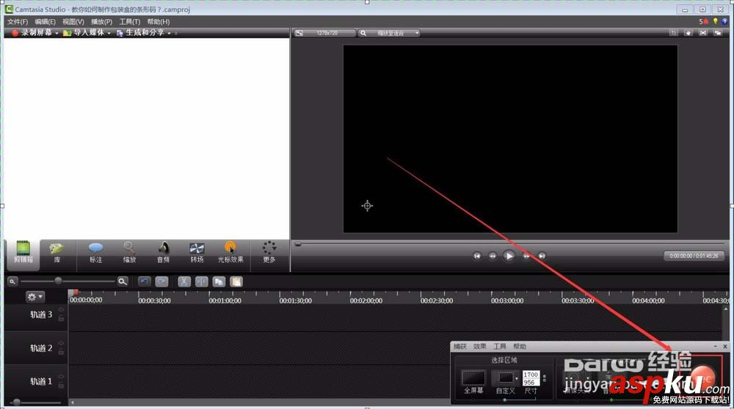Expand the 录制屏幕 dropdown arrow
The width and height of the screenshot is (734, 409).
57,33
